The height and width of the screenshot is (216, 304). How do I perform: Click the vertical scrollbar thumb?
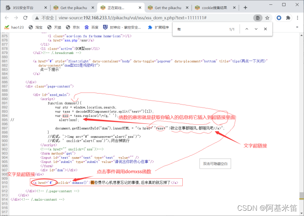pyautogui.click(x=301, y=195)
